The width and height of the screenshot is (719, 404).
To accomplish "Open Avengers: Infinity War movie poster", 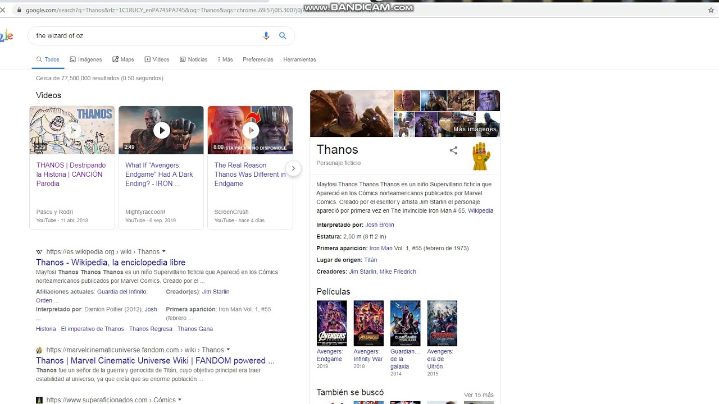I will click(x=368, y=323).
